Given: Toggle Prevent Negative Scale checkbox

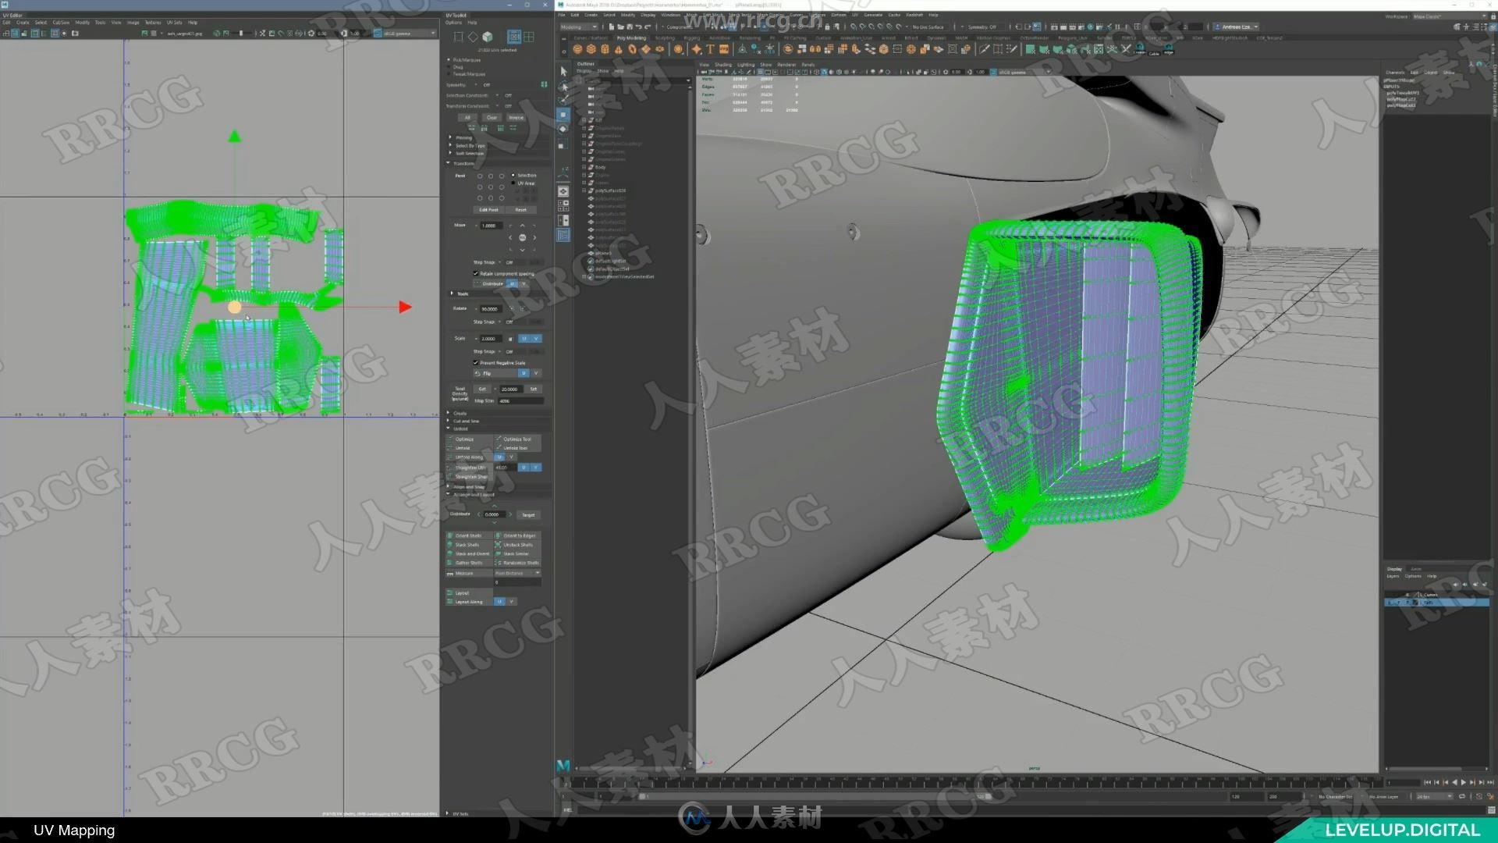Looking at the screenshot, I should click(476, 363).
